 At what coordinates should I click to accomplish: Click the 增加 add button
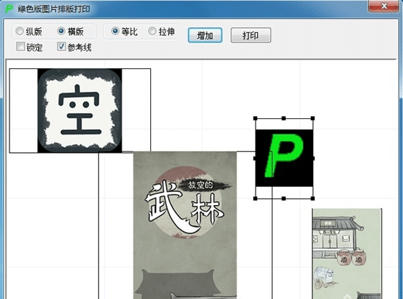(x=205, y=35)
